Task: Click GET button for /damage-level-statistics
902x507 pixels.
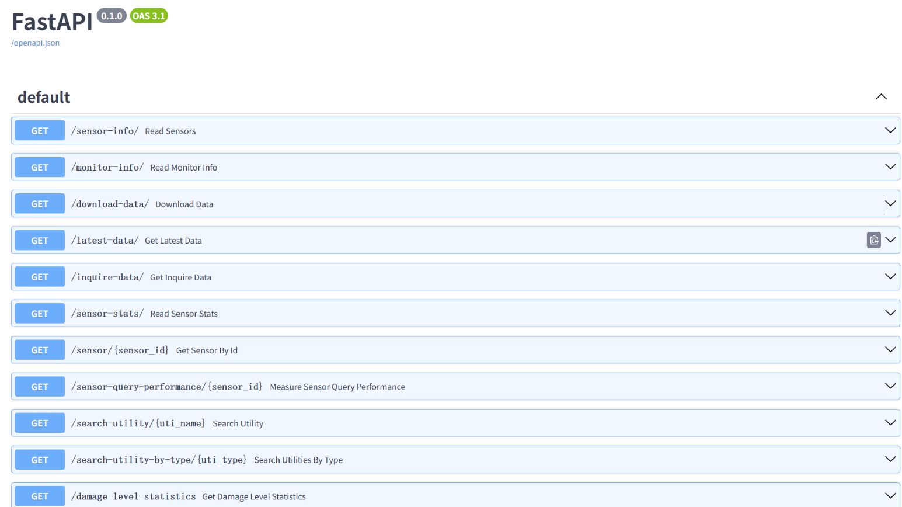Action: coord(40,496)
